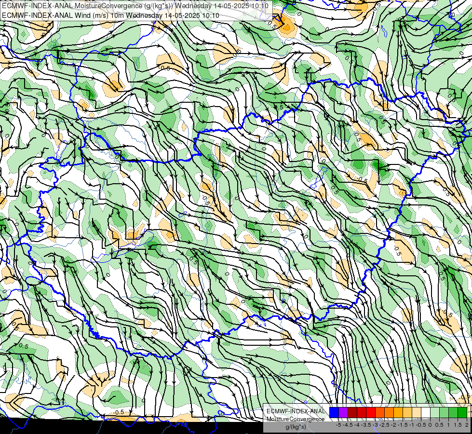The width and height of the screenshot is (472, 434).
Task: Click legend scale value -3.5
Action: (366, 425)
